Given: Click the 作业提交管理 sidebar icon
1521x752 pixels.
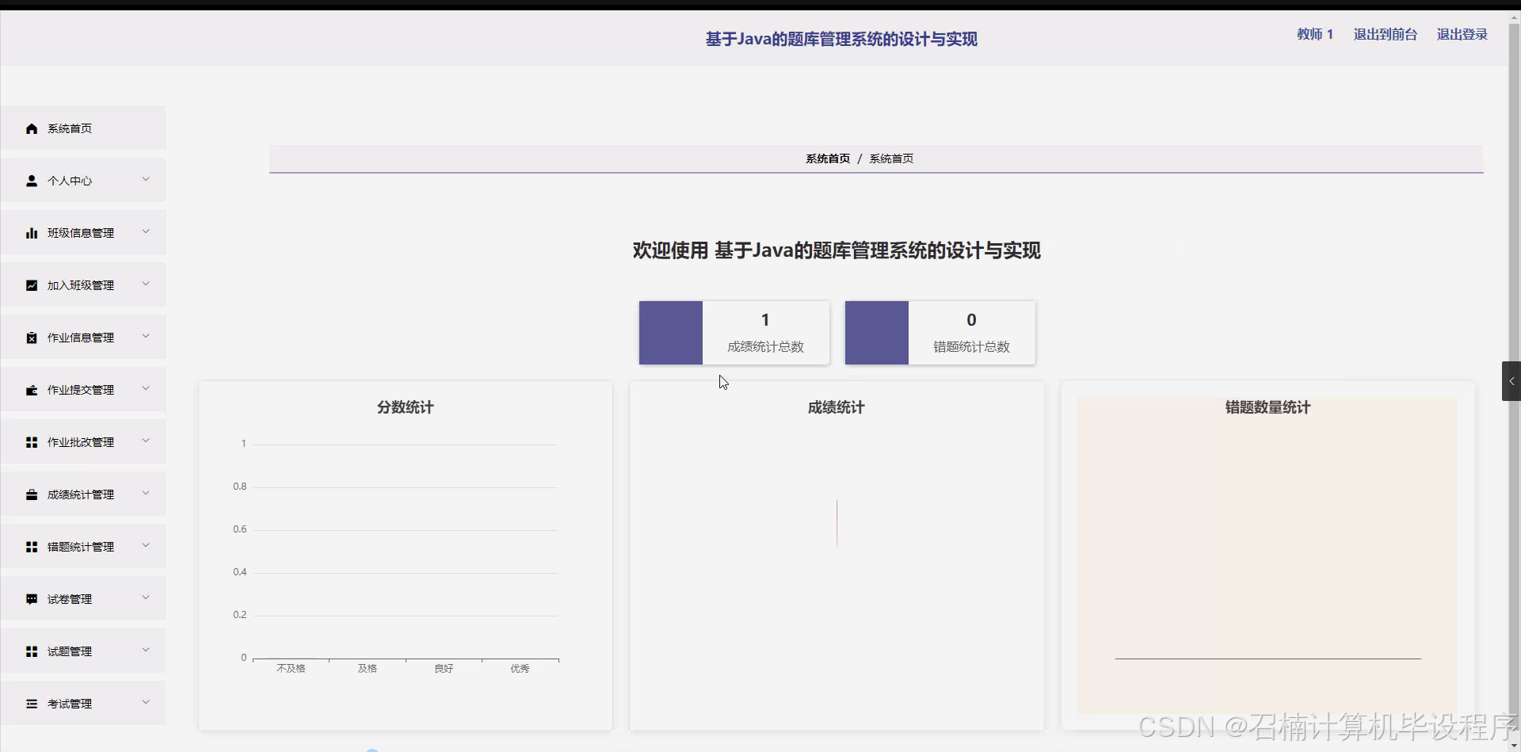Looking at the screenshot, I should pos(32,389).
